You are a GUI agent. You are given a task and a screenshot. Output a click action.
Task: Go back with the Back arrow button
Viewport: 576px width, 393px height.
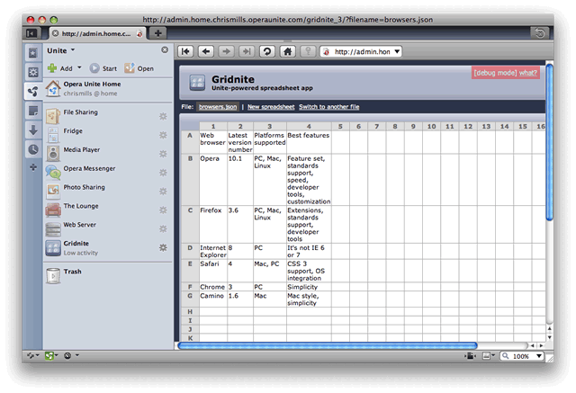(x=206, y=51)
